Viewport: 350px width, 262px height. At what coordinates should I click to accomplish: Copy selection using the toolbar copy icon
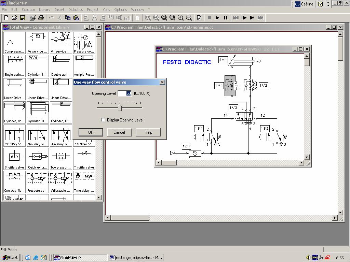68,18
